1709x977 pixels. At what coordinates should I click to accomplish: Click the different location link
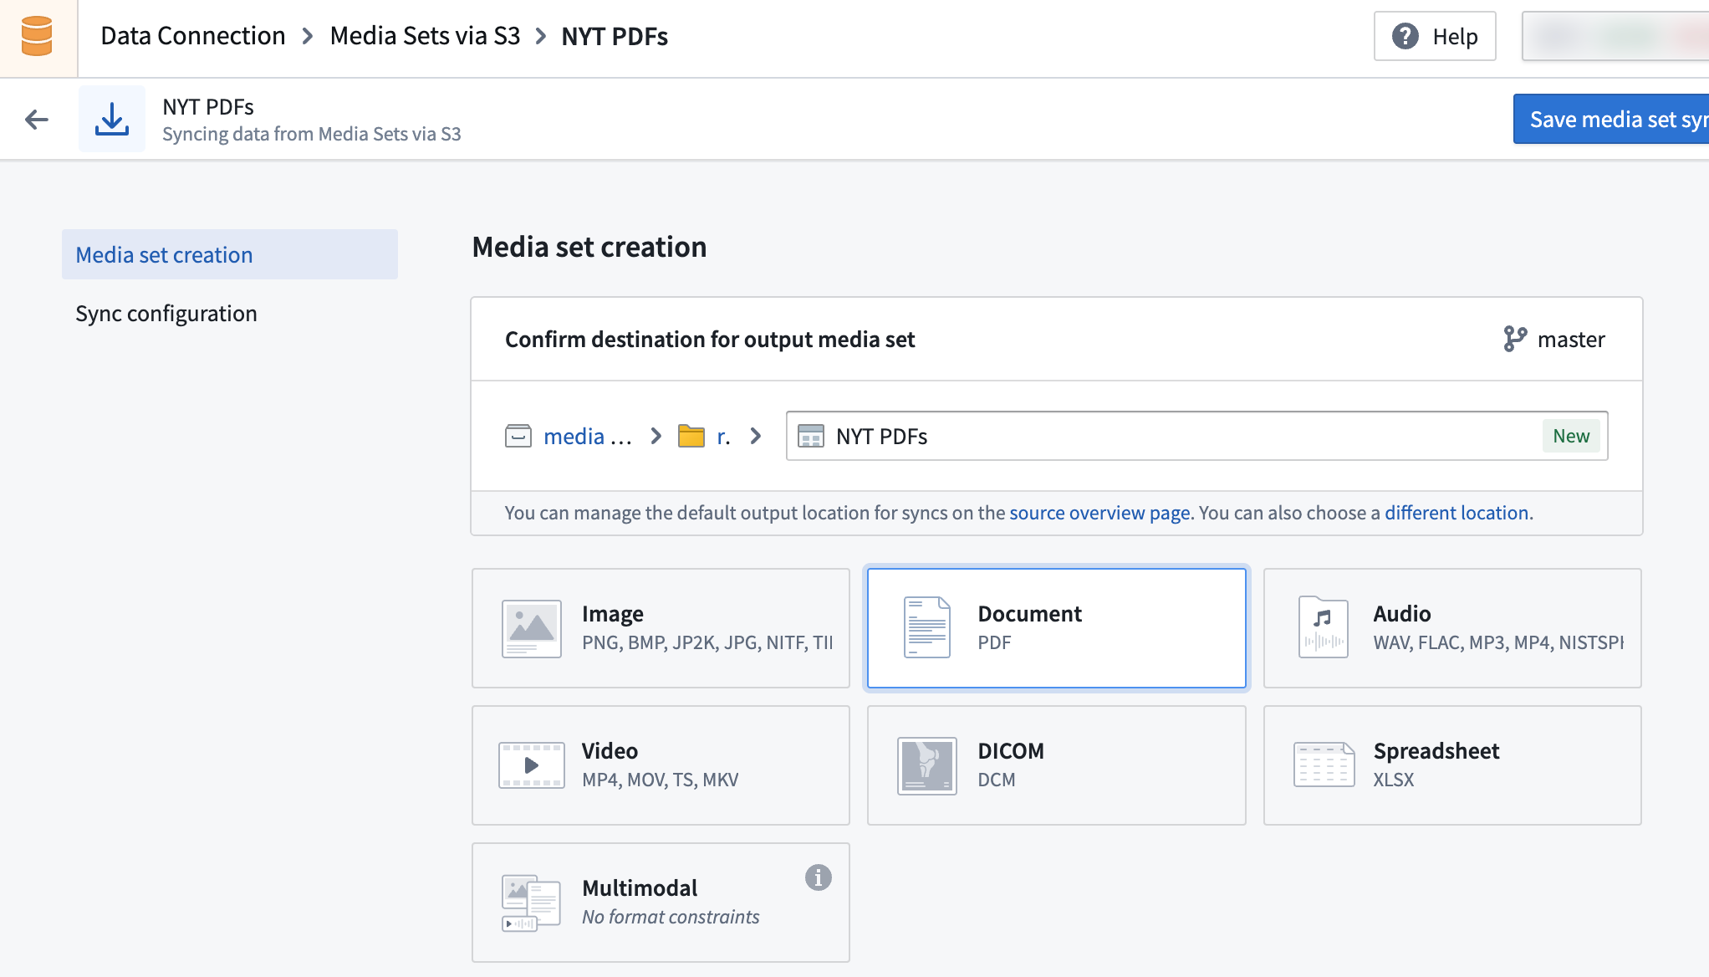[1456, 512]
